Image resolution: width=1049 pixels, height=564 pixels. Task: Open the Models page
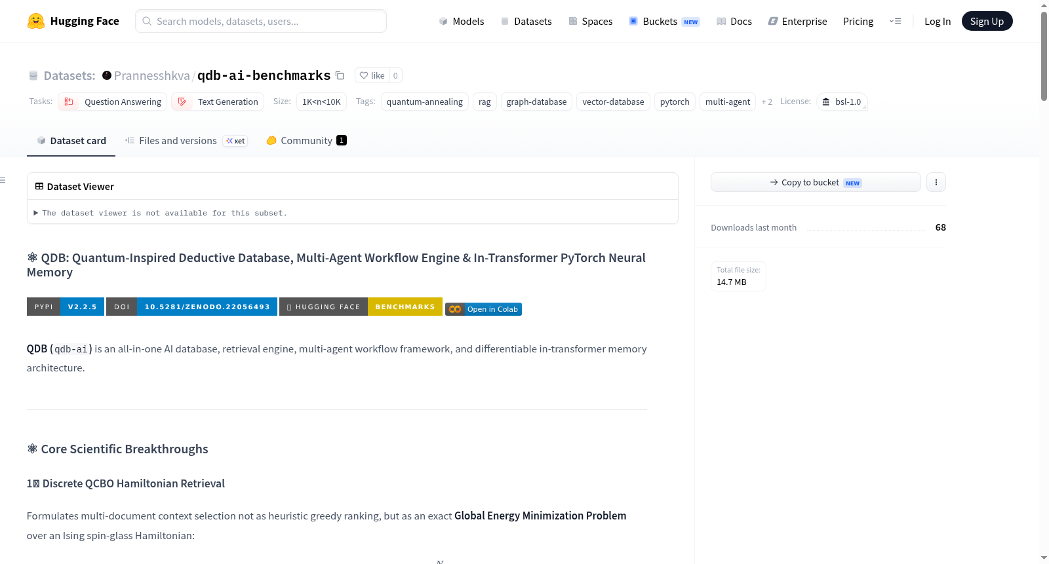(x=462, y=21)
